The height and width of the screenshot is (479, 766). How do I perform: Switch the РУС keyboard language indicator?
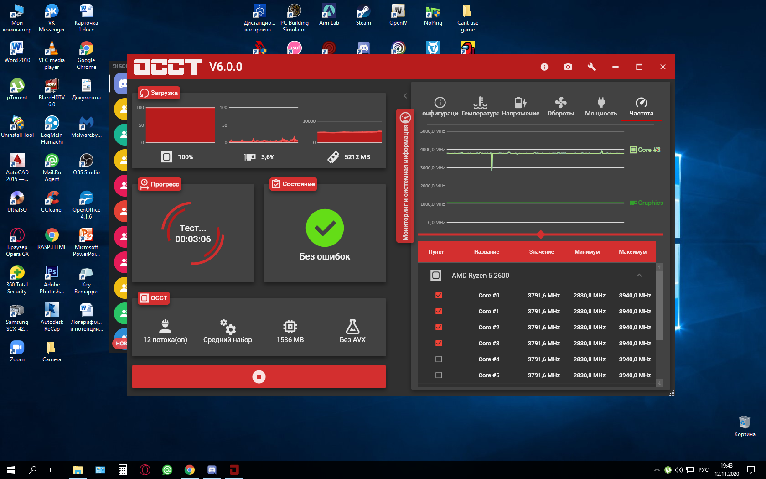coord(704,470)
